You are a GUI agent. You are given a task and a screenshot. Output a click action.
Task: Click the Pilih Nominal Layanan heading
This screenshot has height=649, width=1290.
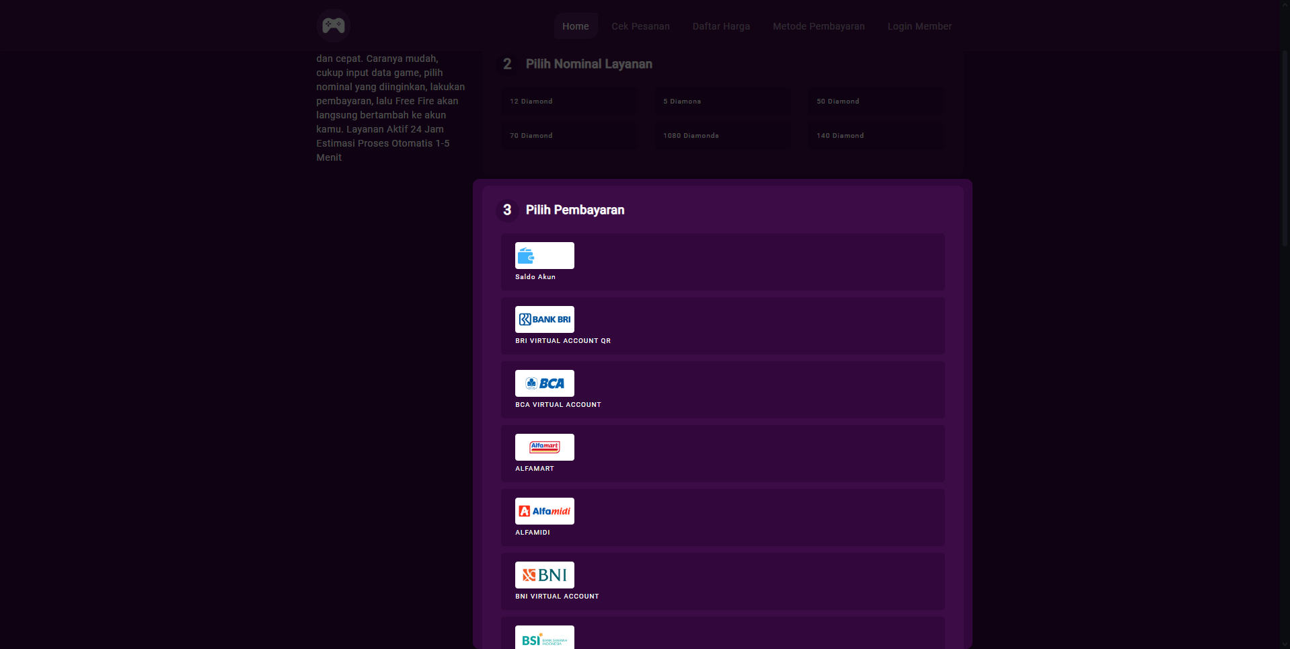coord(589,64)
